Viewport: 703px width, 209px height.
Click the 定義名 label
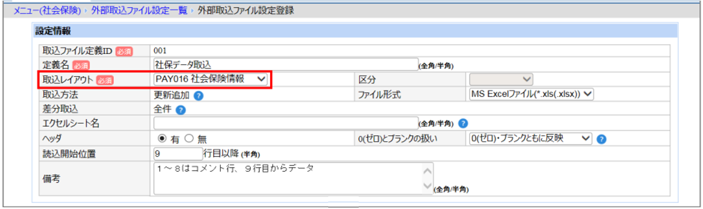[x=56, y=65]
